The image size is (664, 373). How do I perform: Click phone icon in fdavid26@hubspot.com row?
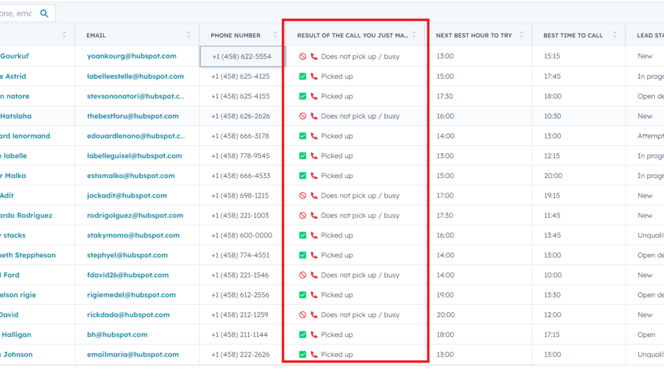[314, 275]
